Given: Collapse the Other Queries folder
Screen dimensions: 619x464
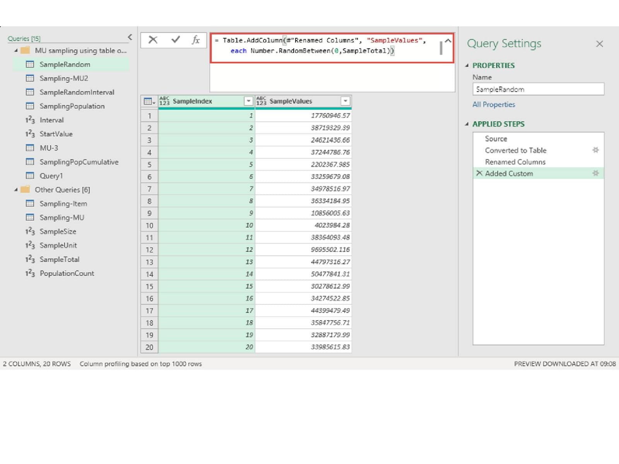Looking at the screenshot, I should [x=16, y=190].
